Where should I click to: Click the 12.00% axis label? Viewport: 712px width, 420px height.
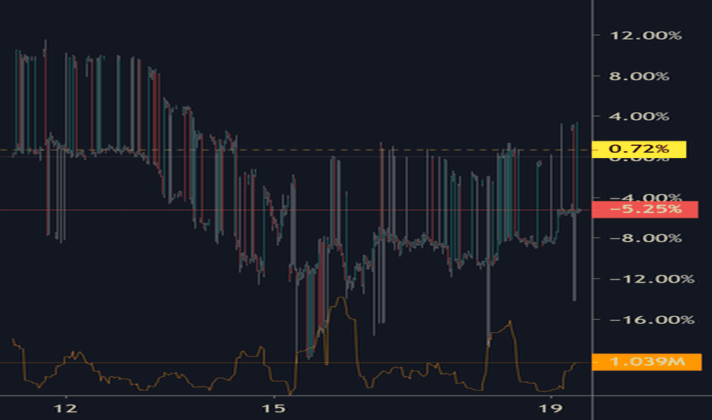click(x=646, y=35)
